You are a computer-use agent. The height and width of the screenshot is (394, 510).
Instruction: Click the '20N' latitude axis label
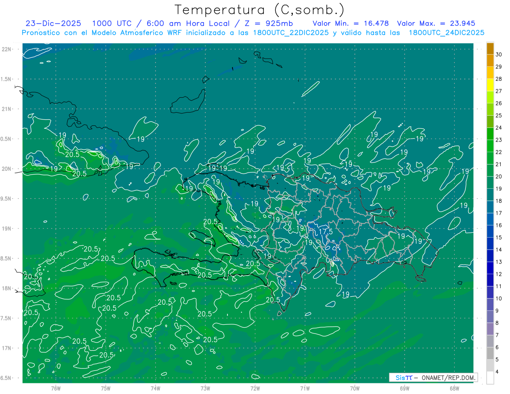pyautogui.click(x=7, y=169)
